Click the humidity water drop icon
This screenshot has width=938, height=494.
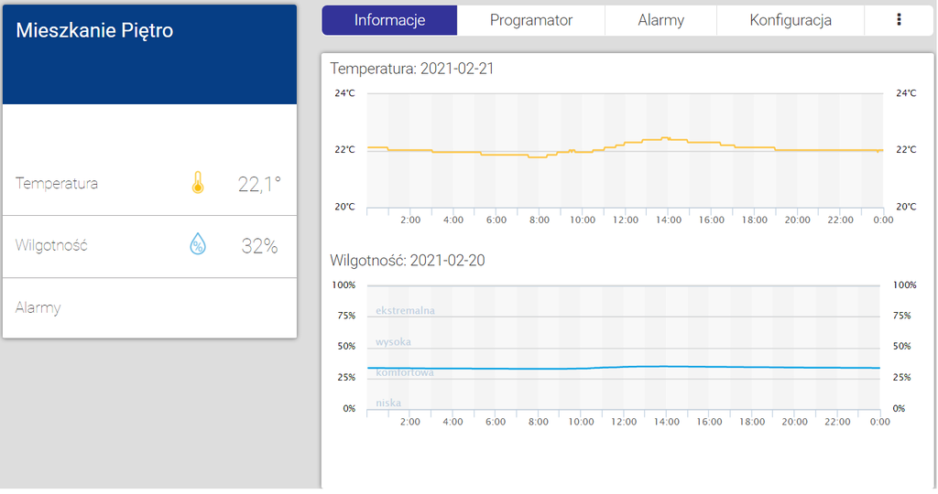[198, 244]
